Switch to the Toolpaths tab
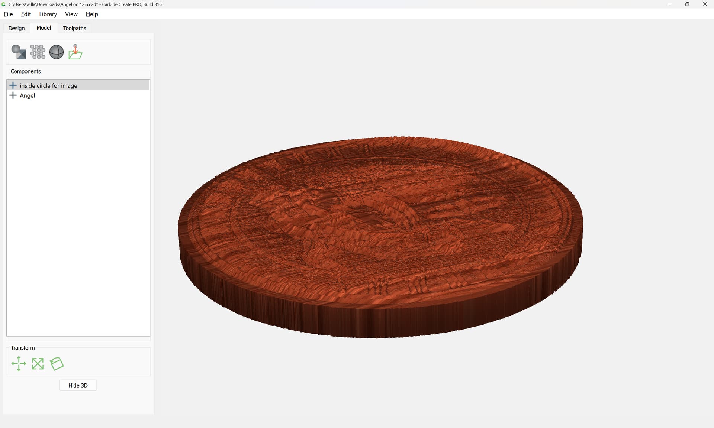Image resolution: width=714 pixels, height=428 pixels. pyautogui.click(x=74, y=28)
